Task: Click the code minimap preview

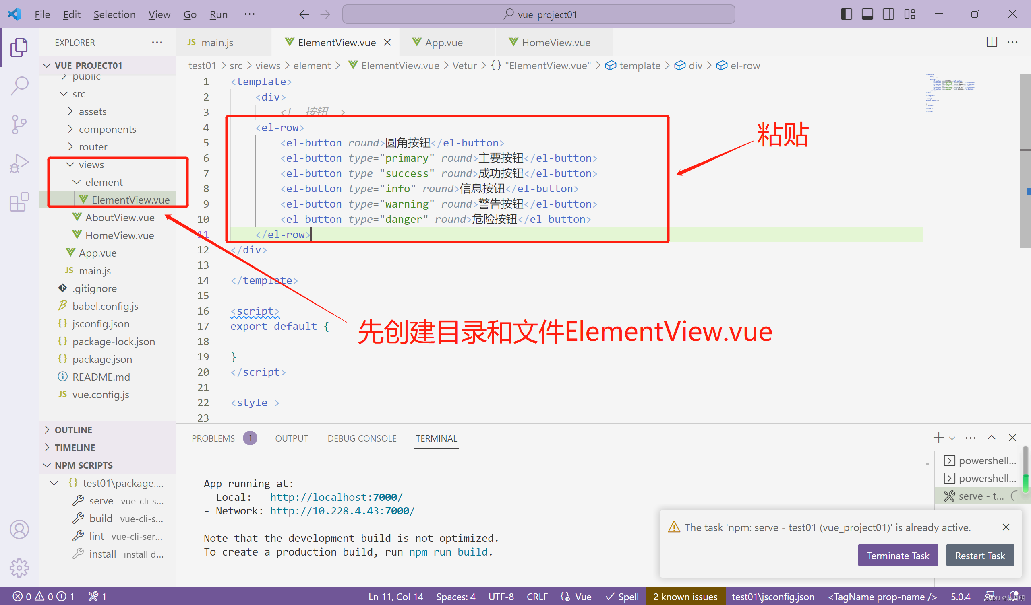Action: (x=950, y=93)
